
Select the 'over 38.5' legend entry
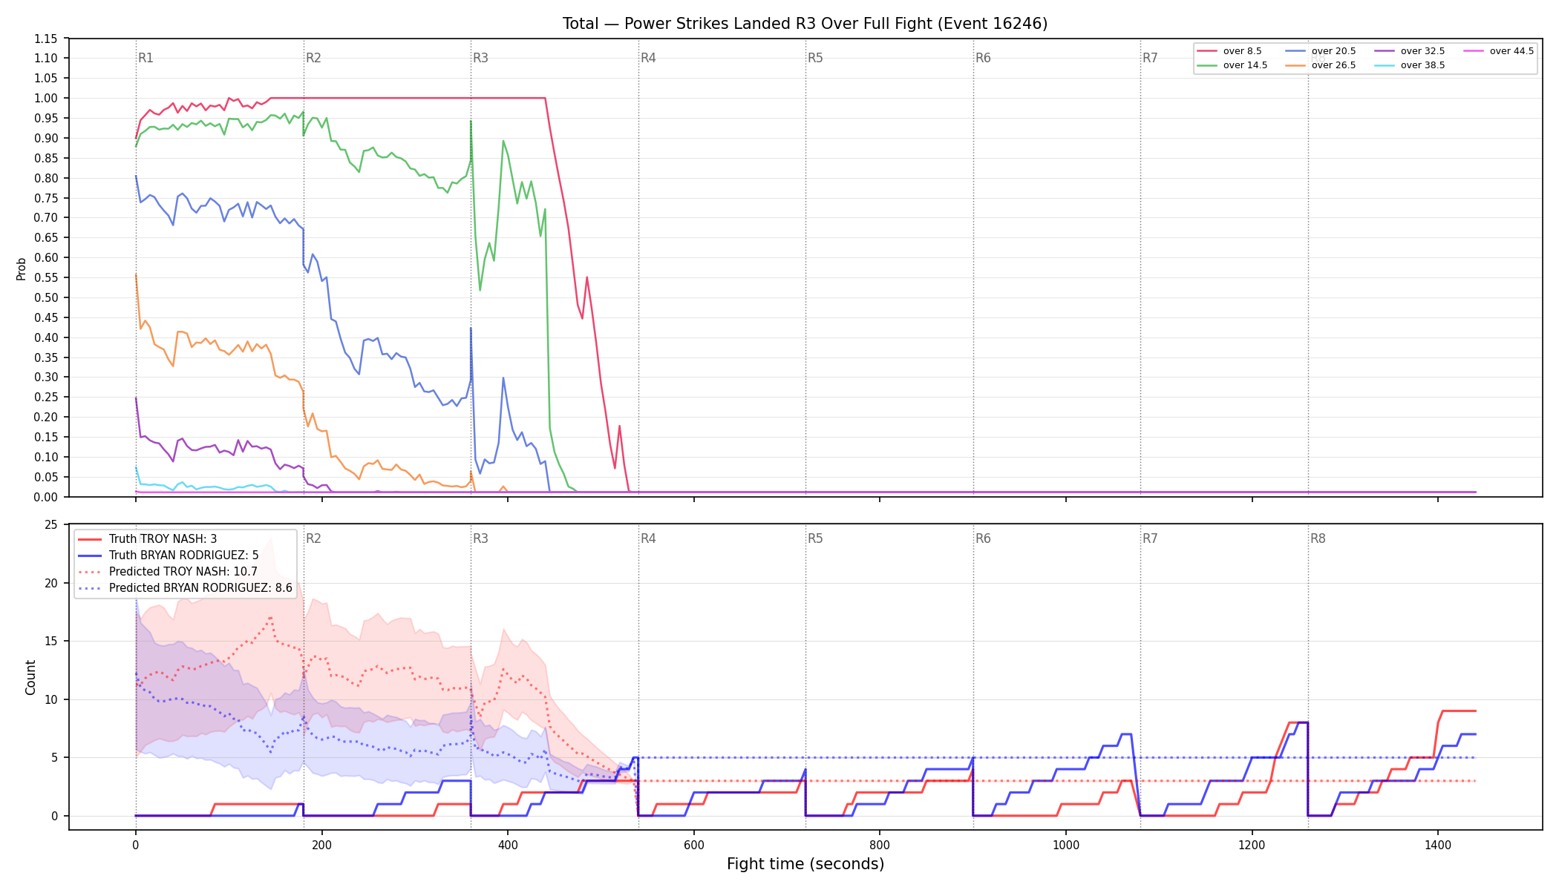[1410, 65]
